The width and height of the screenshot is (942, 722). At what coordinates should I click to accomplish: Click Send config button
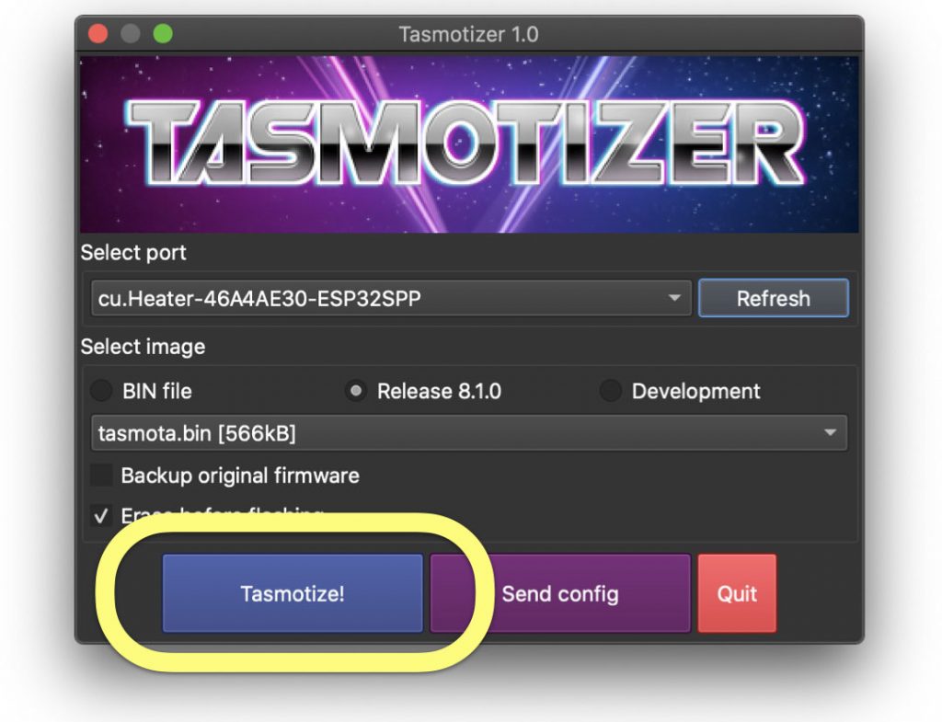[560, 593]
